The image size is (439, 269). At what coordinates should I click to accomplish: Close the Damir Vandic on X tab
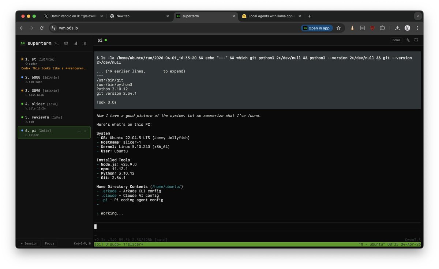click(x=101, y=16)
